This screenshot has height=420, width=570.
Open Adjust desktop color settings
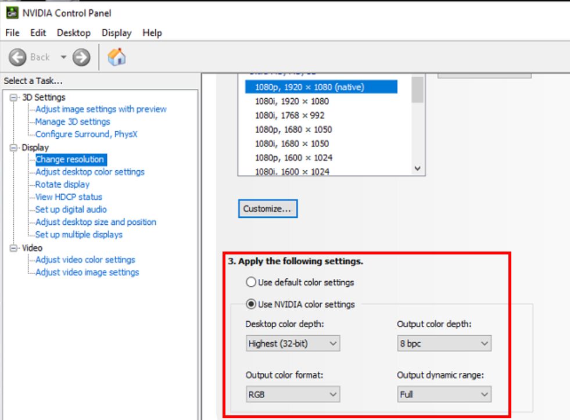point(90,172)
